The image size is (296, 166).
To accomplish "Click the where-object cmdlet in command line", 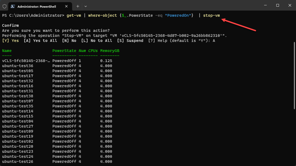I will click(102, 15).
